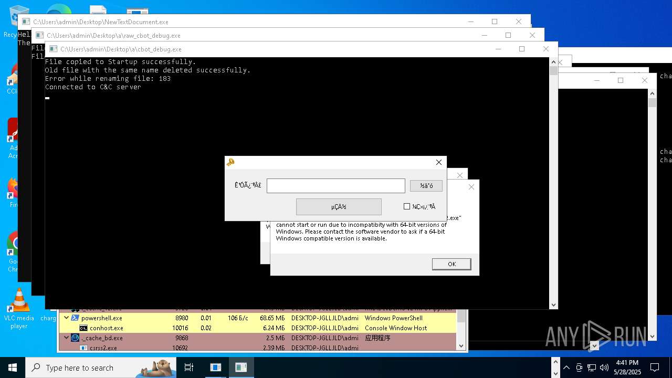
Task: Click the down arrow of cbot_debug.exe scrollbar
Action: coord(553,304)
